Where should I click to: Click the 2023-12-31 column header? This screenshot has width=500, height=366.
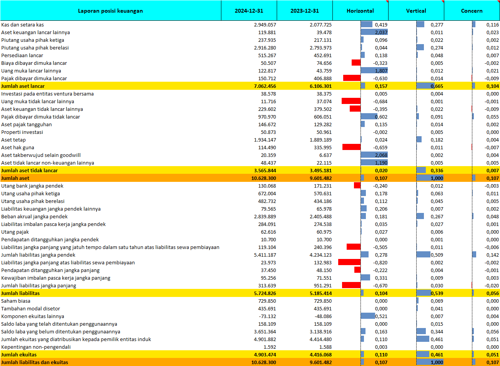tap(304, 11)
